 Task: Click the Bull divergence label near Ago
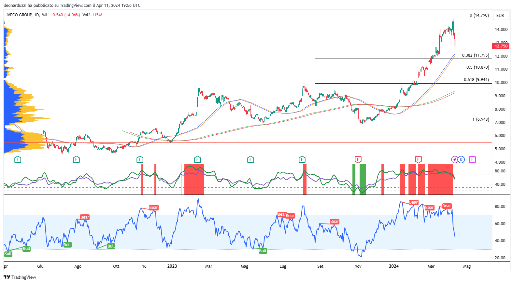click(x=67, y=245)
